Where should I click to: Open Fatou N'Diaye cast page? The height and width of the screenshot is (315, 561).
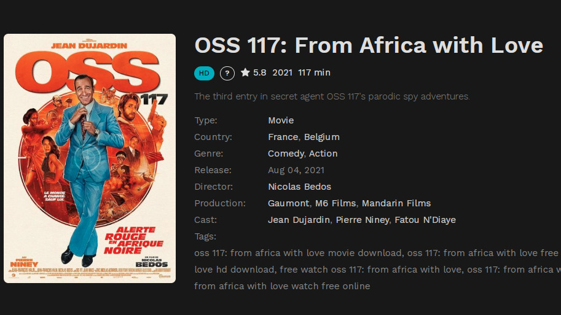[x=425, y=220]
